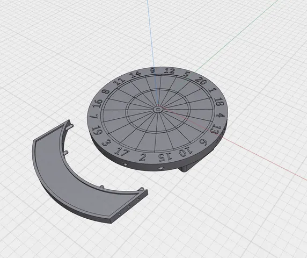Select the engraved number 11 on the dartboard
The width and height of the screenshot is (307, 258).
[119, 81]
